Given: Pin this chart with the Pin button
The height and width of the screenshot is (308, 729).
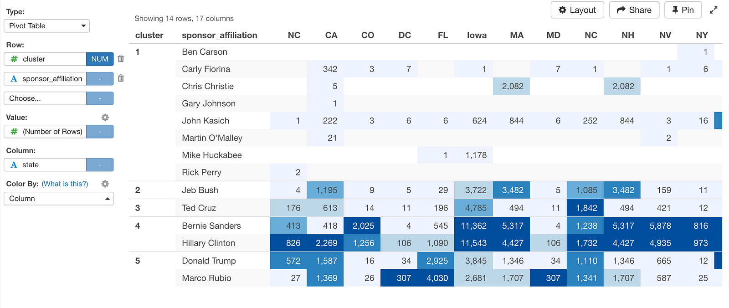Looking at the screenshot, I should coord(683,10).
